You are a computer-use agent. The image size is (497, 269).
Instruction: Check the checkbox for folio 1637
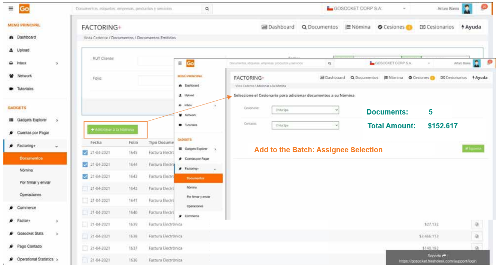pyautogui.click(x=85, y=248)
